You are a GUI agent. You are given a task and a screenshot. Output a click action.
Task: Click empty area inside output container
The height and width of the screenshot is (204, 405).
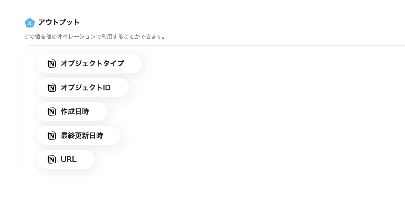[x=253, y=112]
